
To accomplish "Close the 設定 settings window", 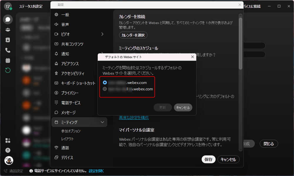I will click(x=240, y=5).
